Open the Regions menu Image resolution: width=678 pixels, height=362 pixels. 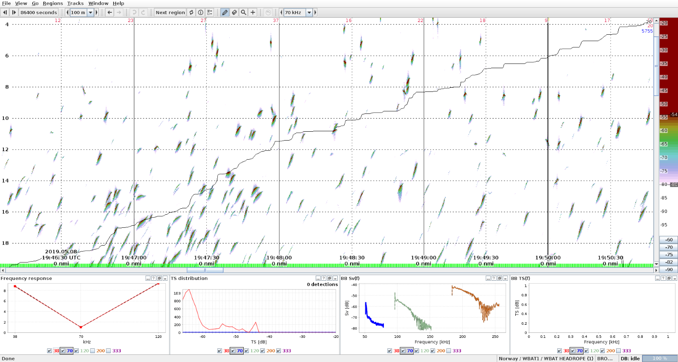pyautogui.click(x=53, y=3)
